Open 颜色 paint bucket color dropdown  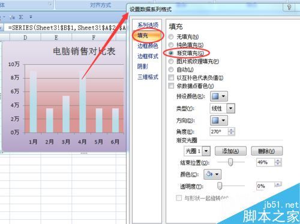pyautogui.click(x=212, y=174)
